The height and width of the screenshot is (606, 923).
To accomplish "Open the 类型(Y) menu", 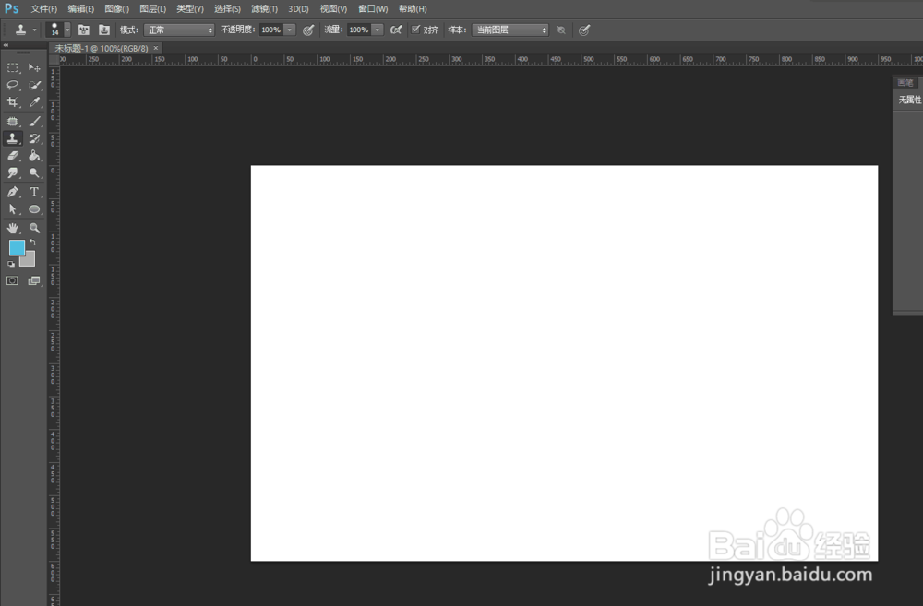I will 189,9.
